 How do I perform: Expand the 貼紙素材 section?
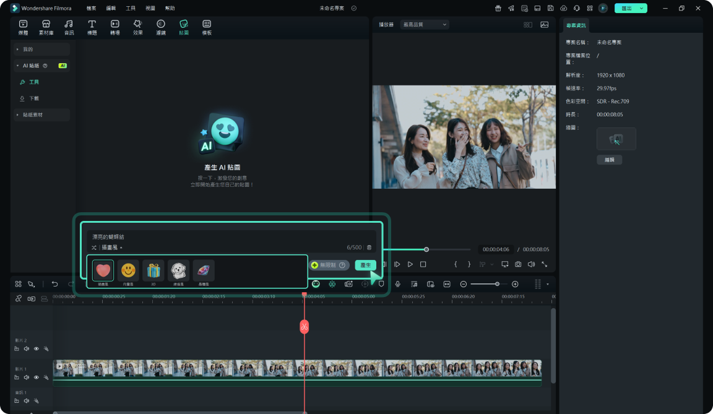[x=41, y=114]
